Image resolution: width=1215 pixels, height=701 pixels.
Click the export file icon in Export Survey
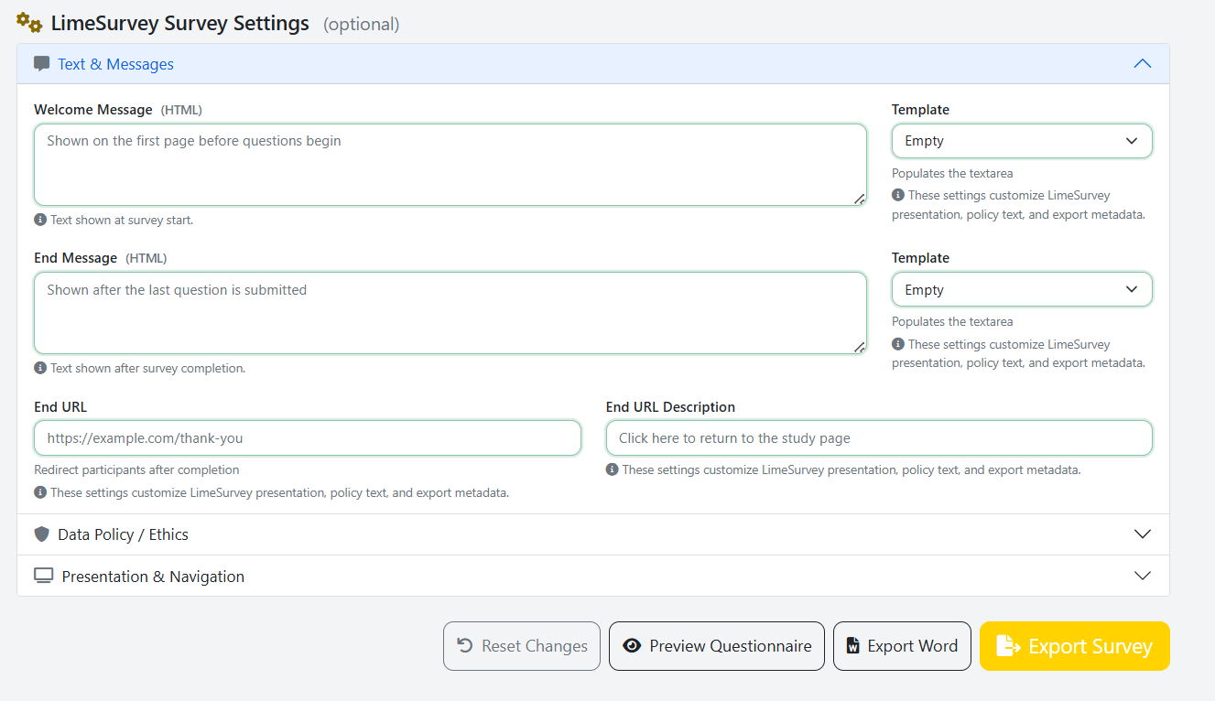coord(1008,646)
